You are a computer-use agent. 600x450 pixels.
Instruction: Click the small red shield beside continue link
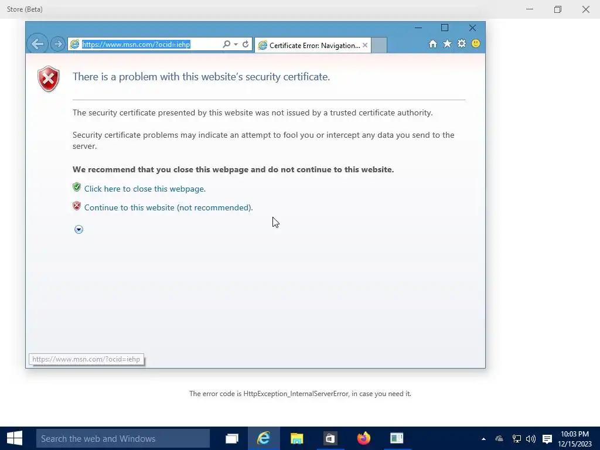[x=77, y=206]
